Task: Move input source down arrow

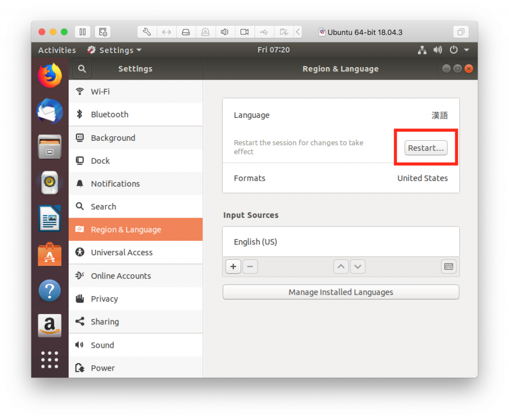Action: [358, 267]
